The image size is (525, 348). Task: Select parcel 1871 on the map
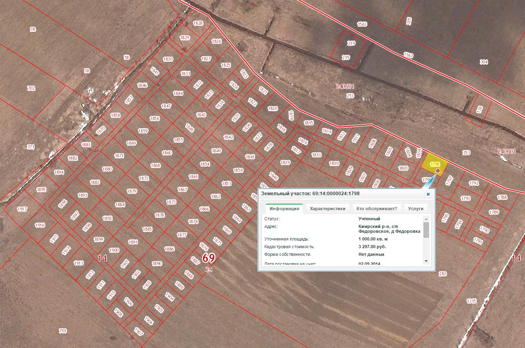point(119,156)
